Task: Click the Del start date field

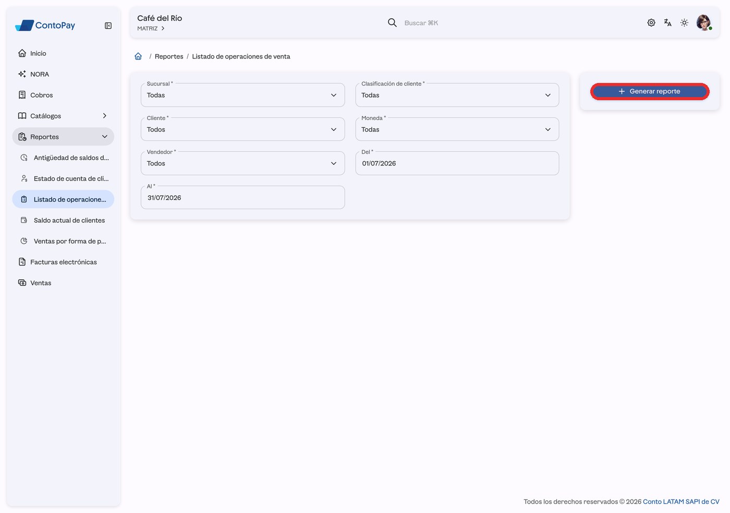Action: pyautogui.click(x=457, y=163)
